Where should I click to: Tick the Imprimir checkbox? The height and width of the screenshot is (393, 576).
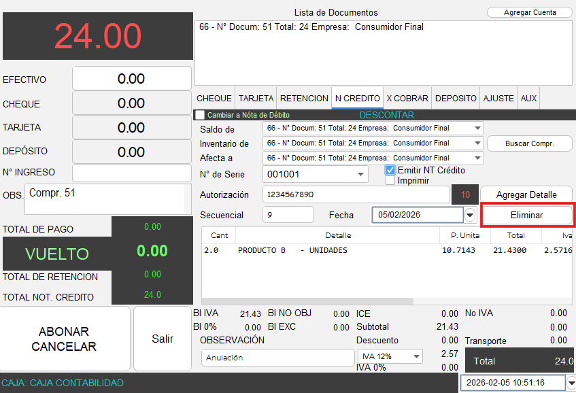390,181
